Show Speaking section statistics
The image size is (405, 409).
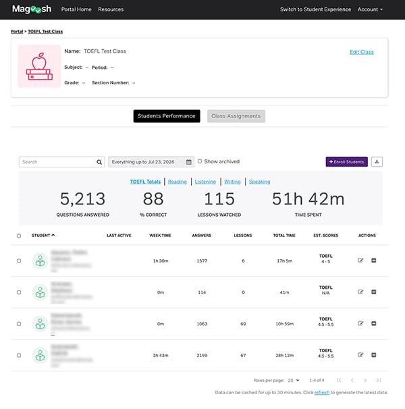(x=259, y=182)
